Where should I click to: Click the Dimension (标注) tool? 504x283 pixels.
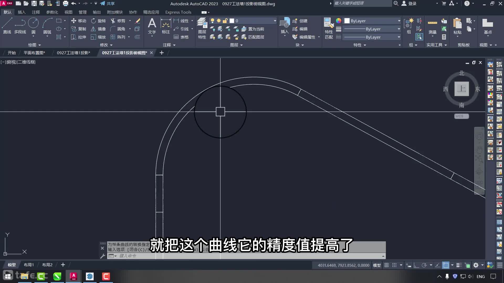point(166,26)
